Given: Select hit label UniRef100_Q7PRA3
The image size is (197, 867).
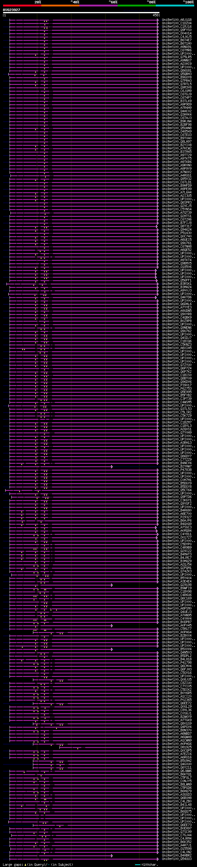Looking at the screenshot, I should [177, 81].
